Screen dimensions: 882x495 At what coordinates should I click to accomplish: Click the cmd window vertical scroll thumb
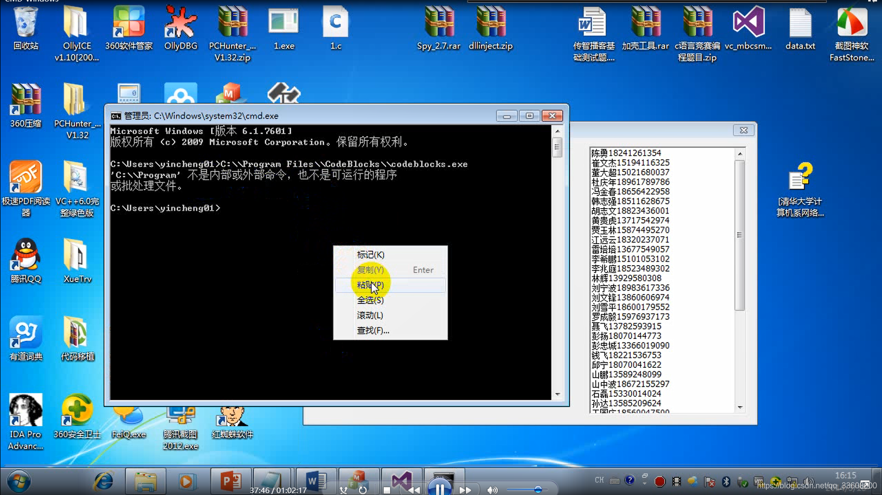coord(557,147)
